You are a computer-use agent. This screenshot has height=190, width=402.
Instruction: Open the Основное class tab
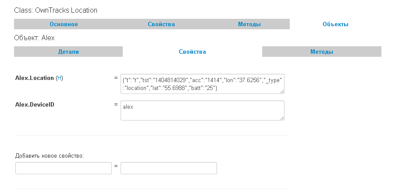pyautogui.click(x=64, y=24)
